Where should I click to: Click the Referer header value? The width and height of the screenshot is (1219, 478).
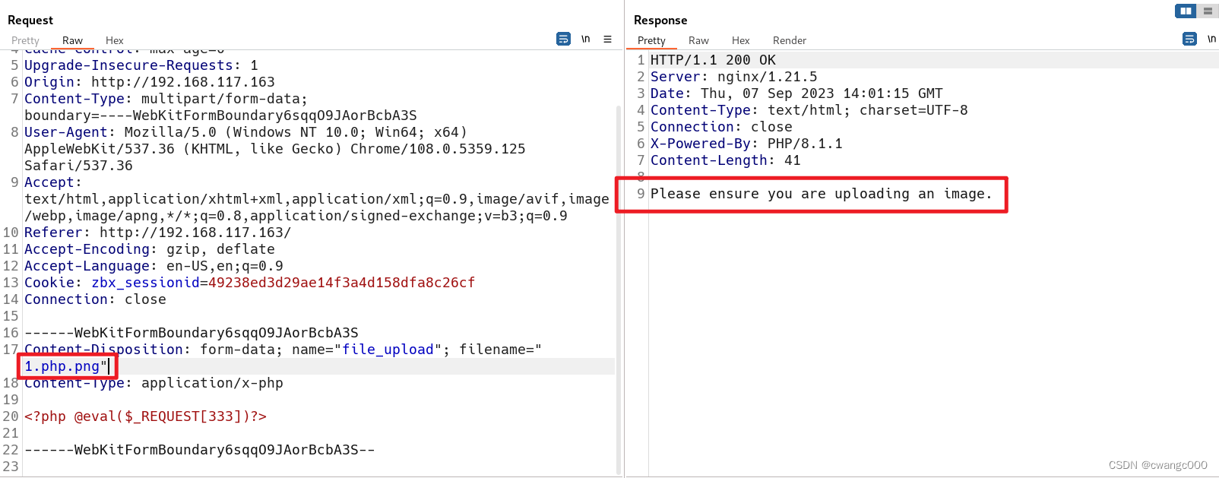(x=195, y=233)
